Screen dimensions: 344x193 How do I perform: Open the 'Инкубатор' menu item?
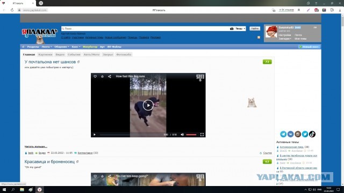(90, 47)
